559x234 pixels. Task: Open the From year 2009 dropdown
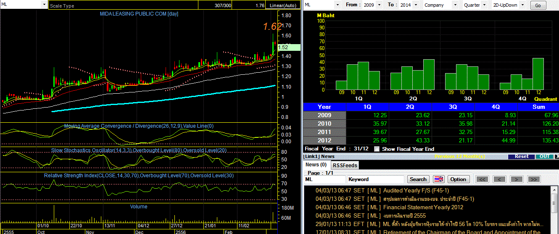coord(379,5)
